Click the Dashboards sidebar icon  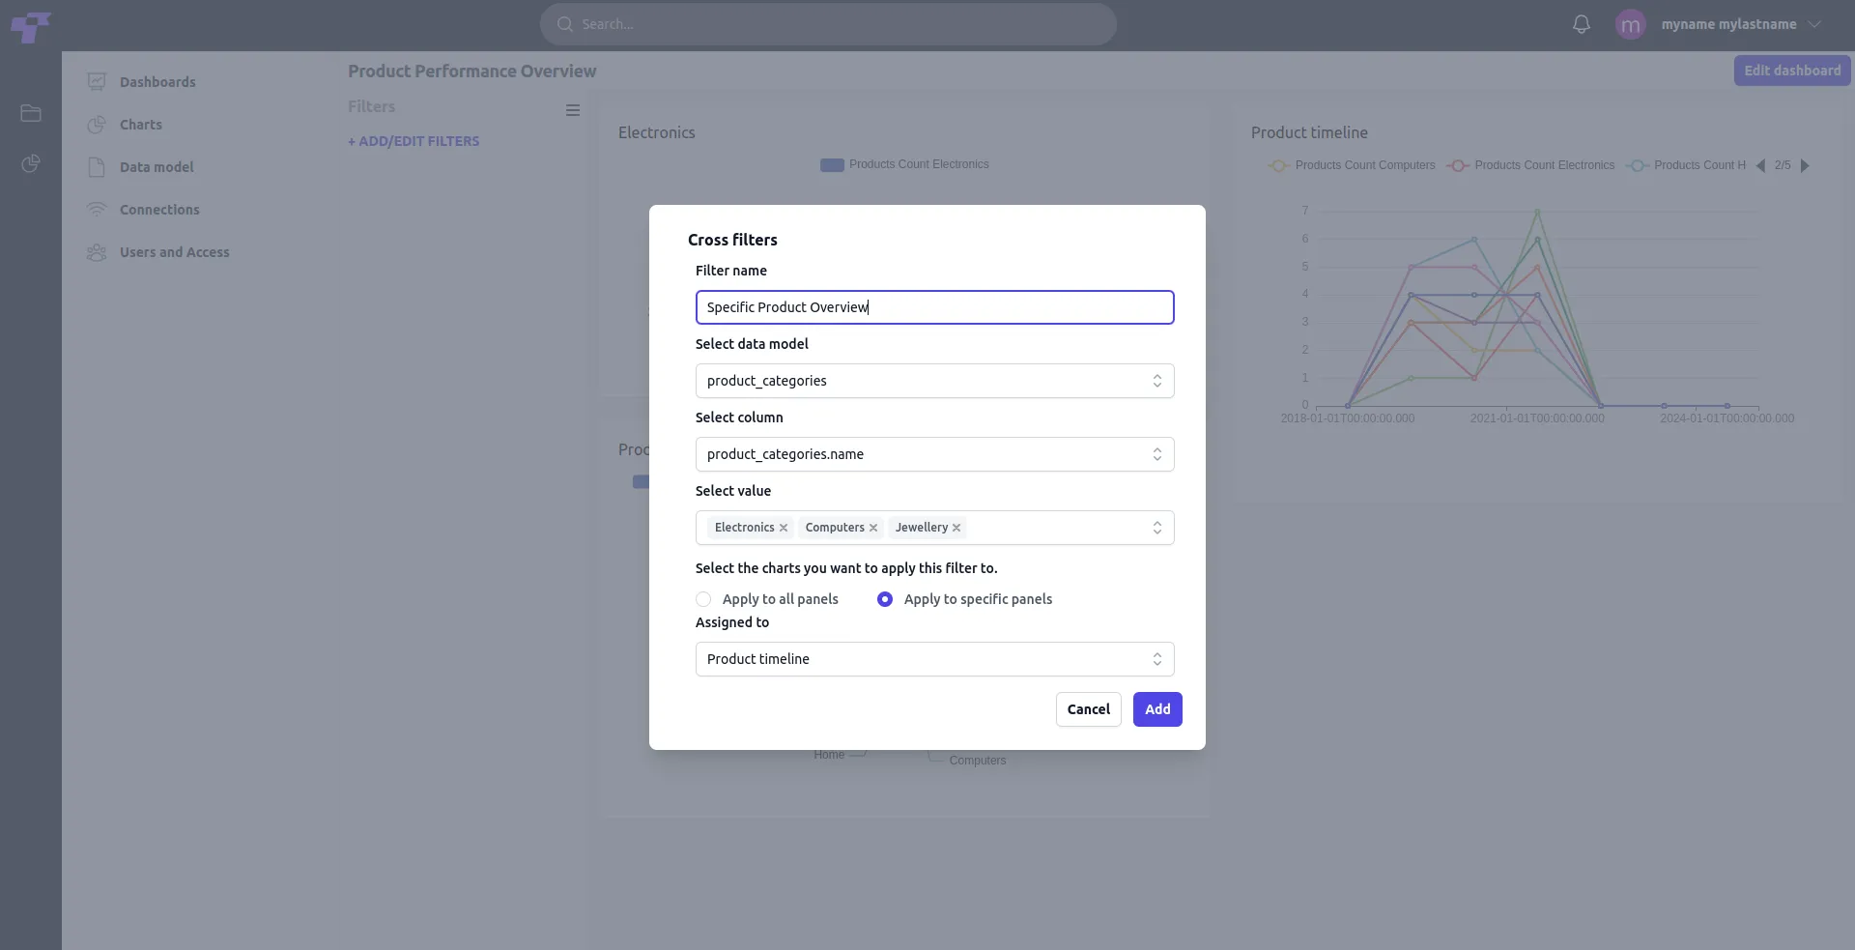tap(97, 82)
